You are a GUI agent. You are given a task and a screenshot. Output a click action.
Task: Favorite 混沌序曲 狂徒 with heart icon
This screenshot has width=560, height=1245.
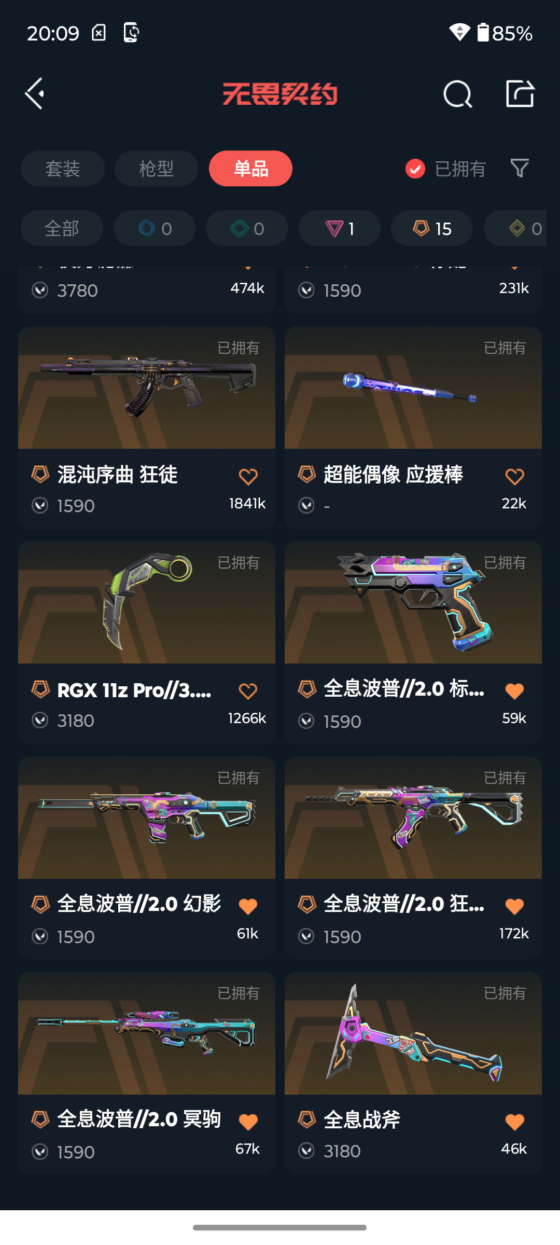tap(248, 476)
